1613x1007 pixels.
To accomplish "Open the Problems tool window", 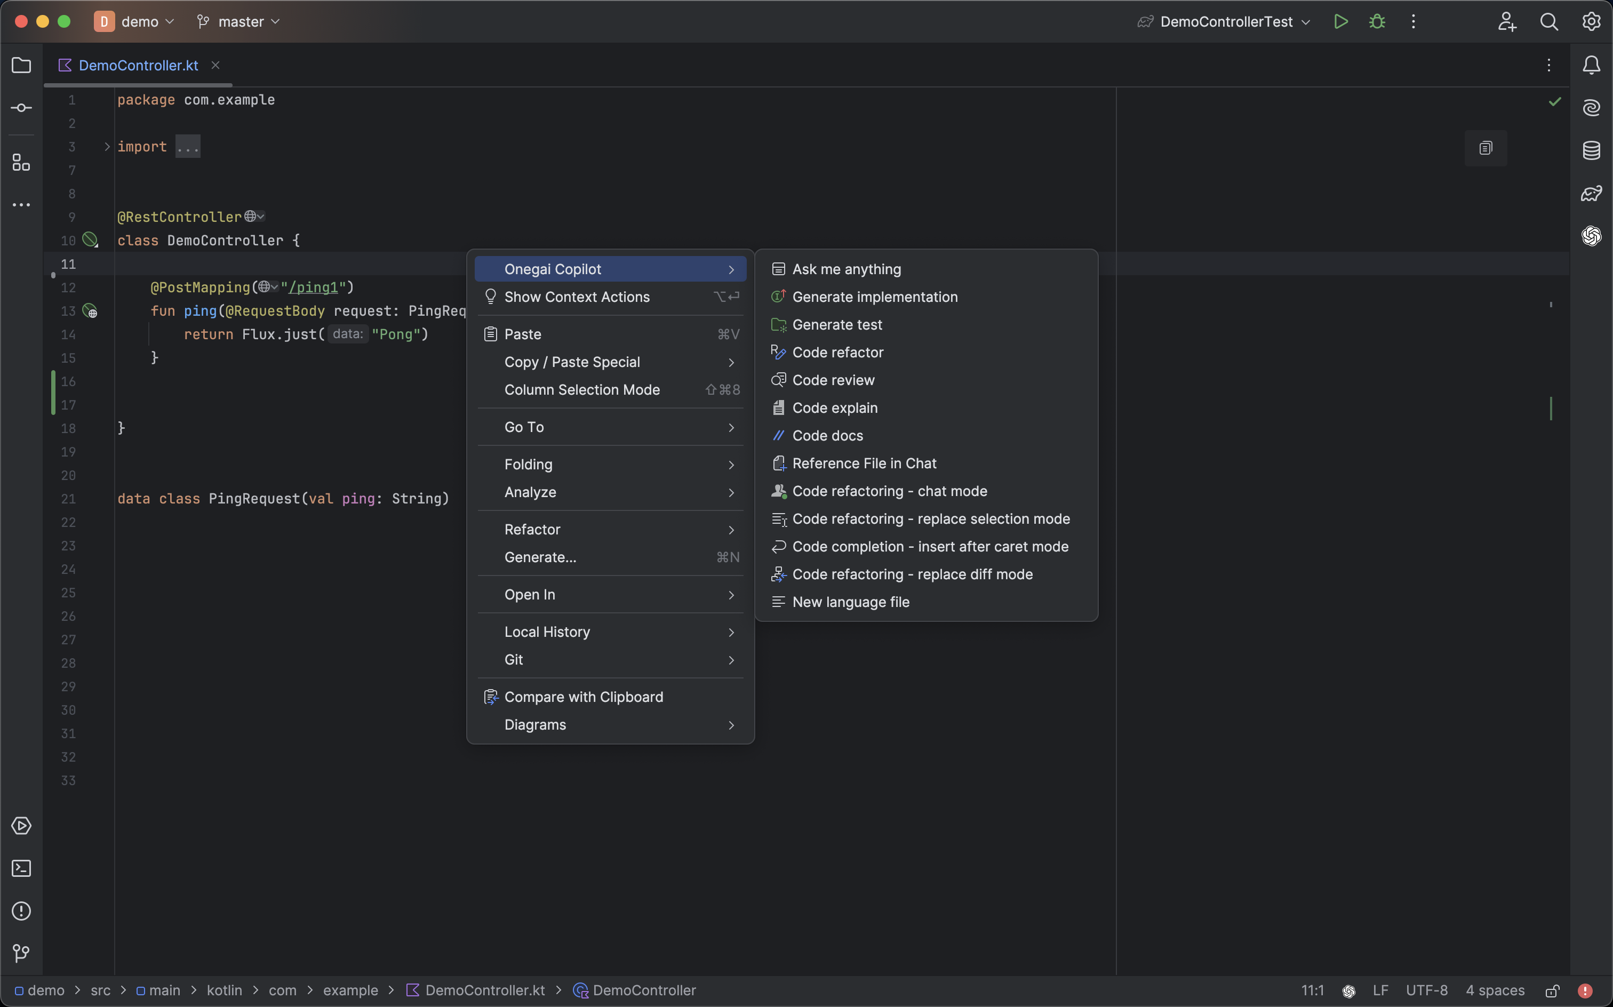I will tap(21, 911).
